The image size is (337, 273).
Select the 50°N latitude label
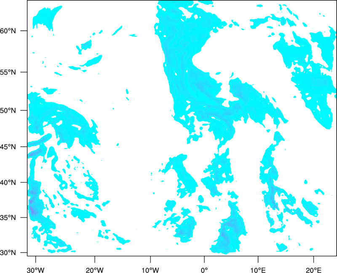(x=8, y=110)
